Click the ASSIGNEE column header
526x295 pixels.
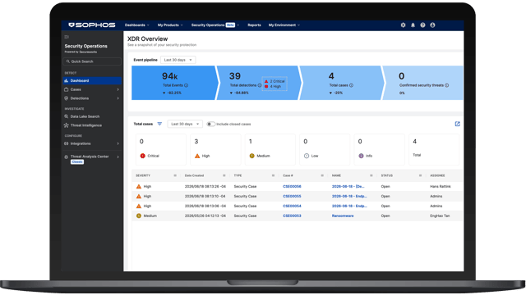[437, 175]
